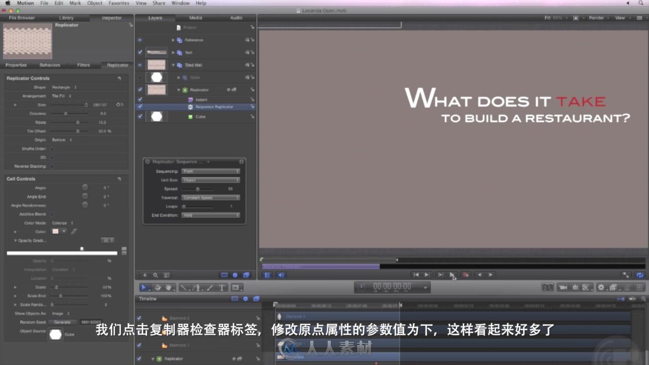Toggle audio mute speaker icon

point(281,275)
